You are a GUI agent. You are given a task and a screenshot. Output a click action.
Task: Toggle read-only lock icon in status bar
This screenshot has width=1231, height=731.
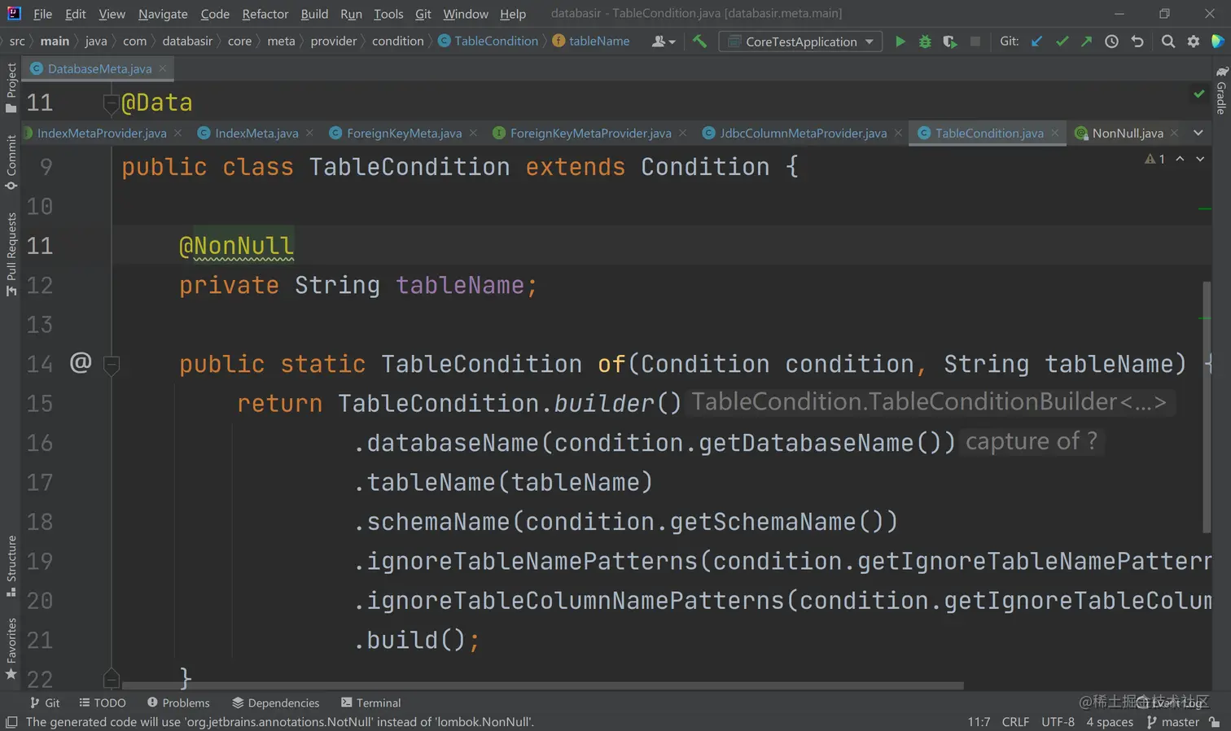[1215, 722]
